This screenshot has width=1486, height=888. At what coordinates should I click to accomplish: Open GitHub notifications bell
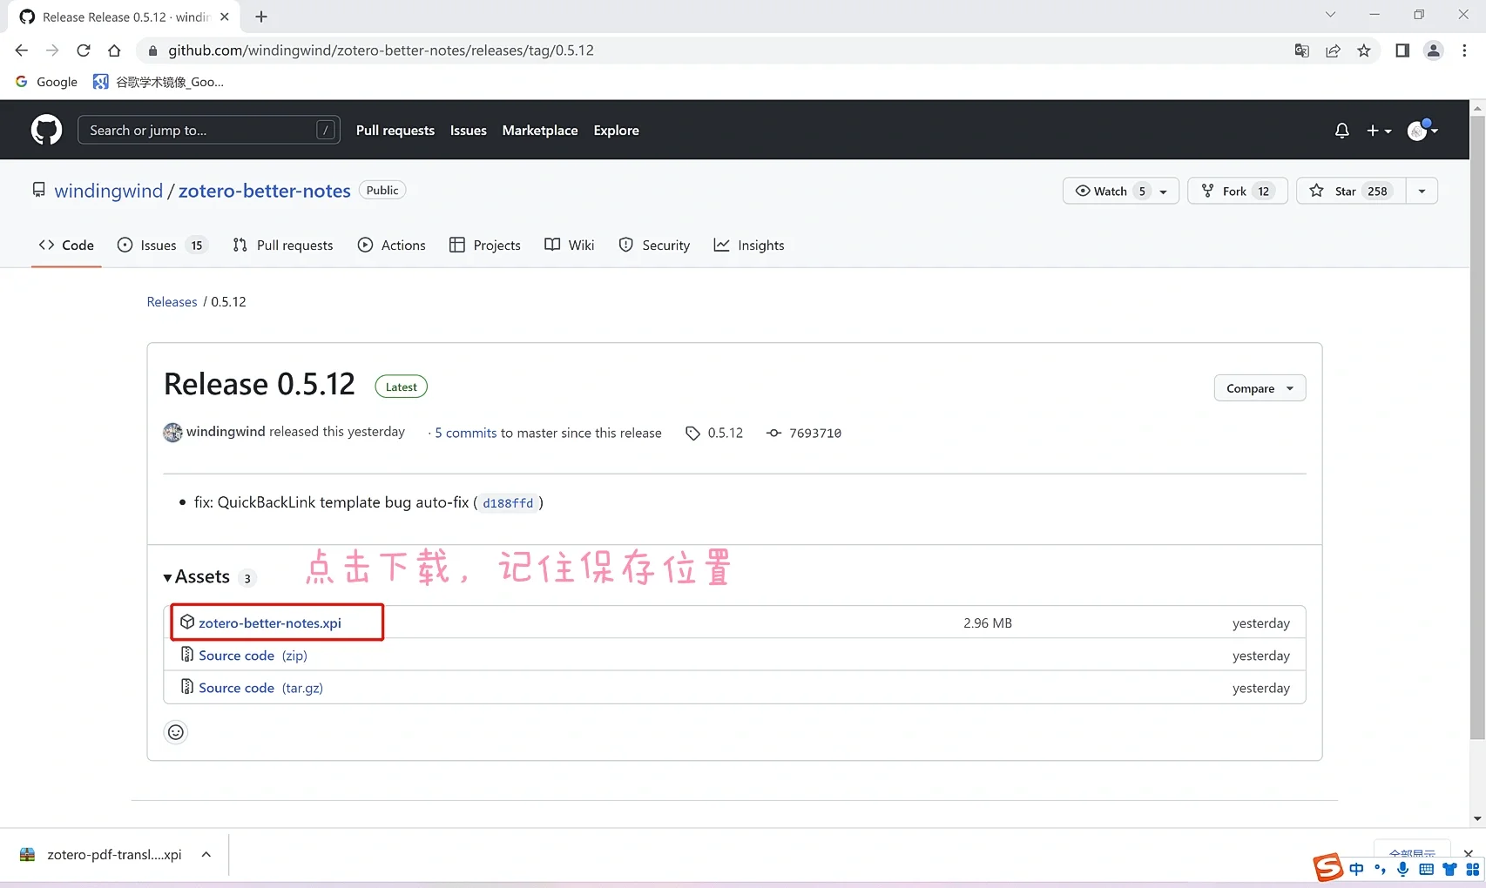[1341, 130]
